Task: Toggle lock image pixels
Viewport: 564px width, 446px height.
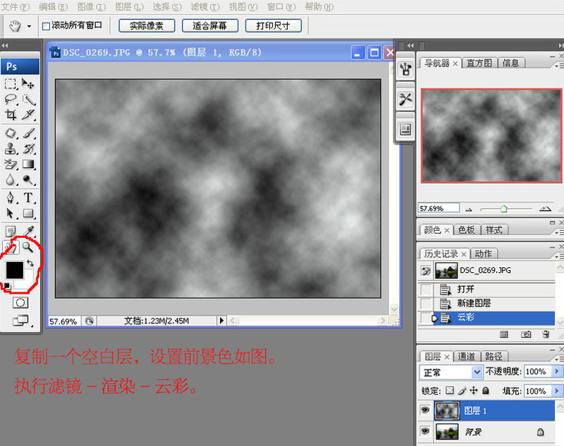Action: (462, 390)
